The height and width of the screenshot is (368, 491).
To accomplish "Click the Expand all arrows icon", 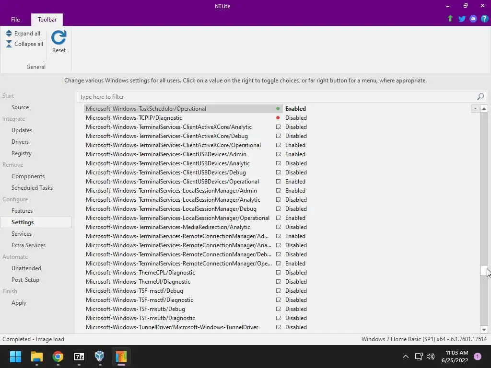I will click(9, 34).
